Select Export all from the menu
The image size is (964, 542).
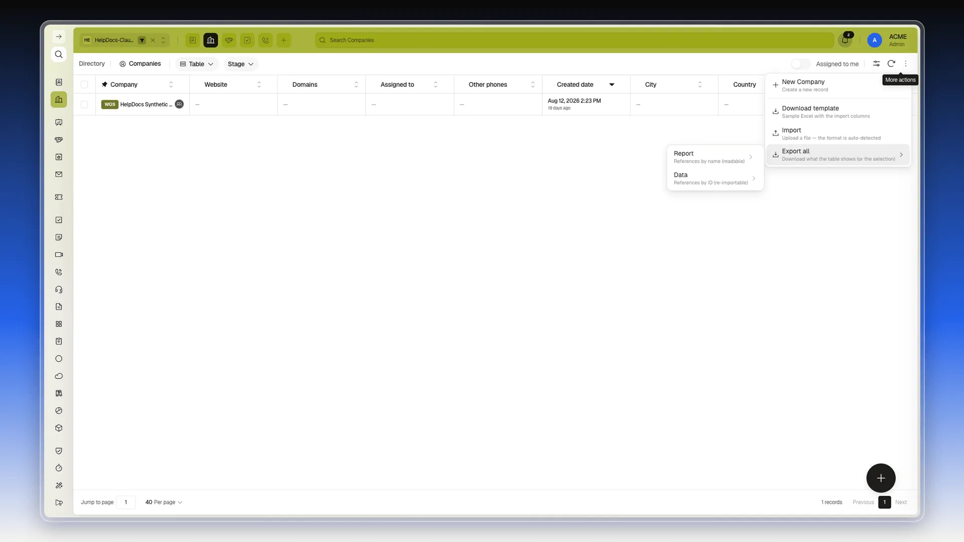click(x=838, y=155)
